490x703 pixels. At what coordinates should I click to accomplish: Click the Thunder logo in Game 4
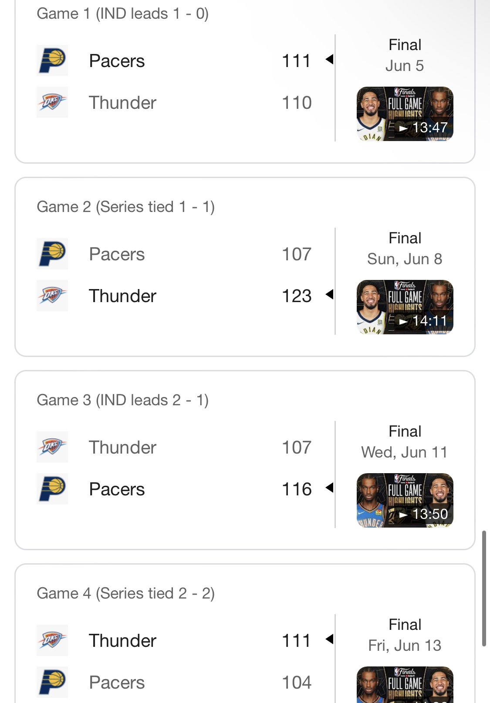(x=52, y=640)
